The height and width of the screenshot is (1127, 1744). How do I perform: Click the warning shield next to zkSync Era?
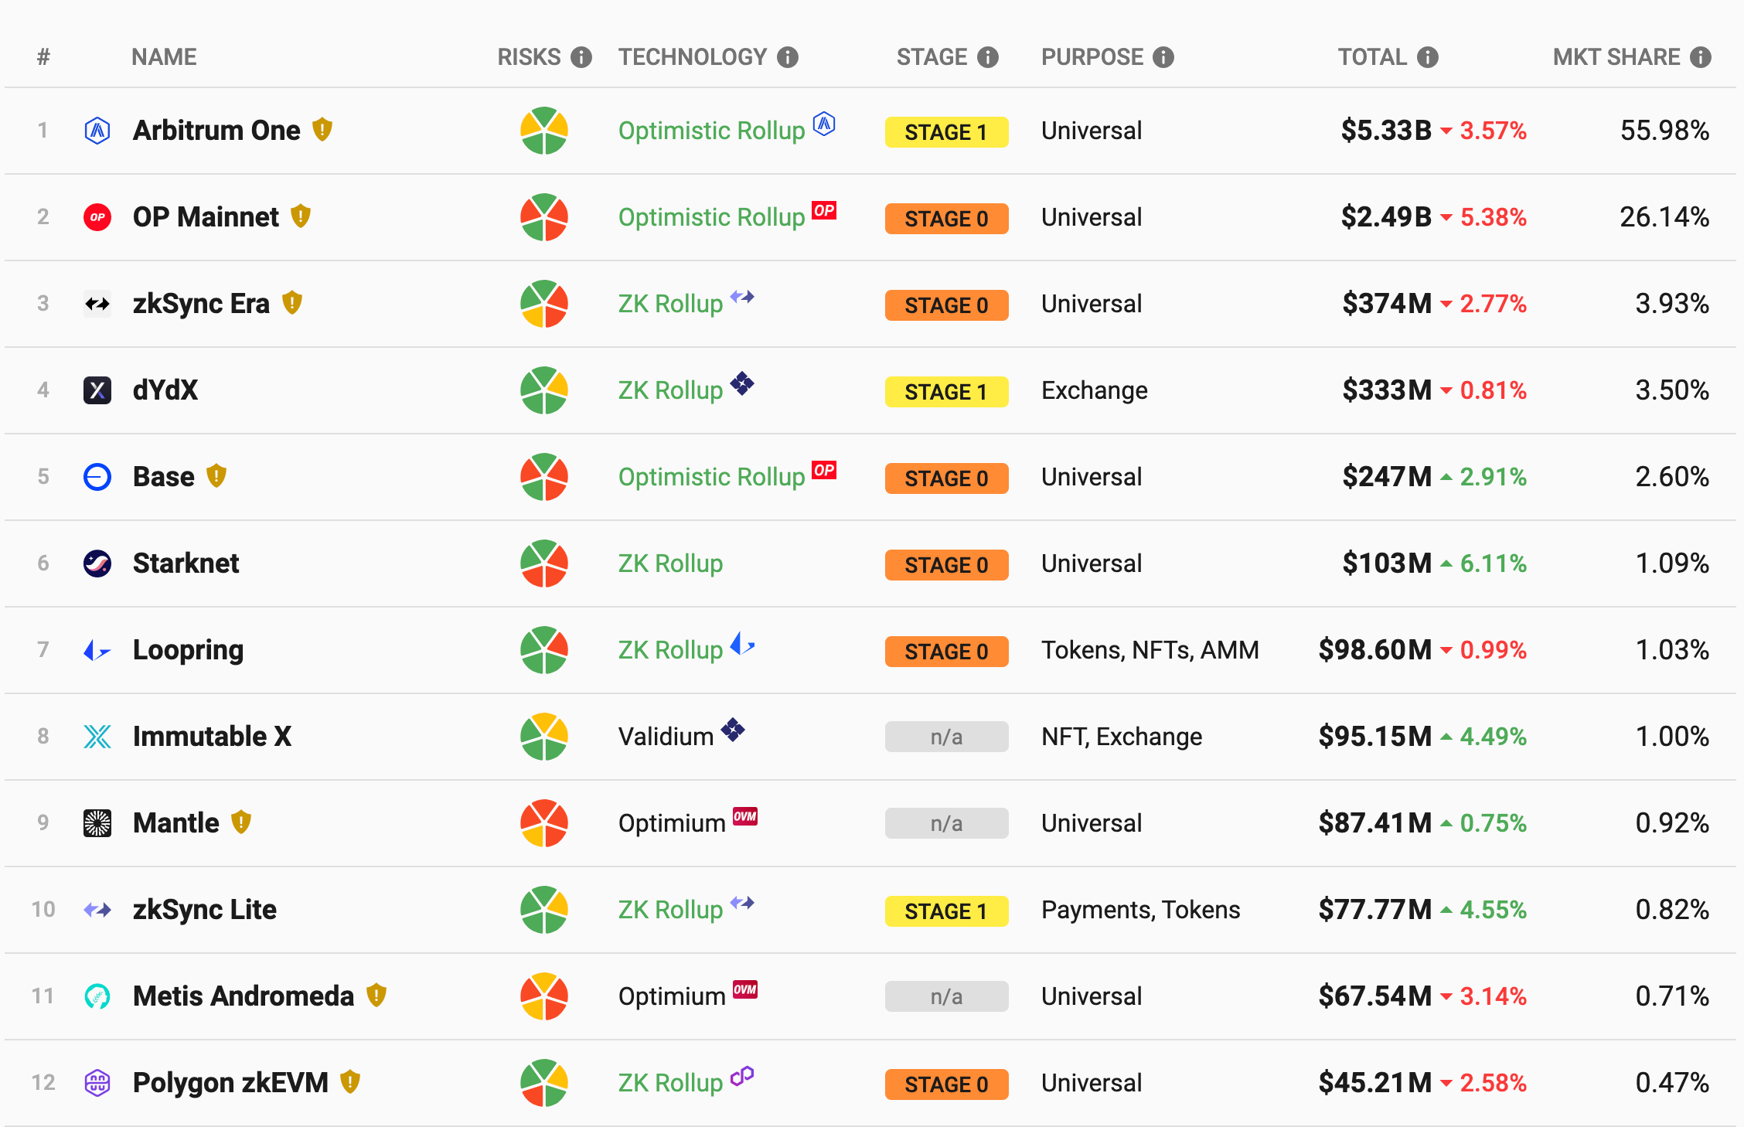point(292,303)
